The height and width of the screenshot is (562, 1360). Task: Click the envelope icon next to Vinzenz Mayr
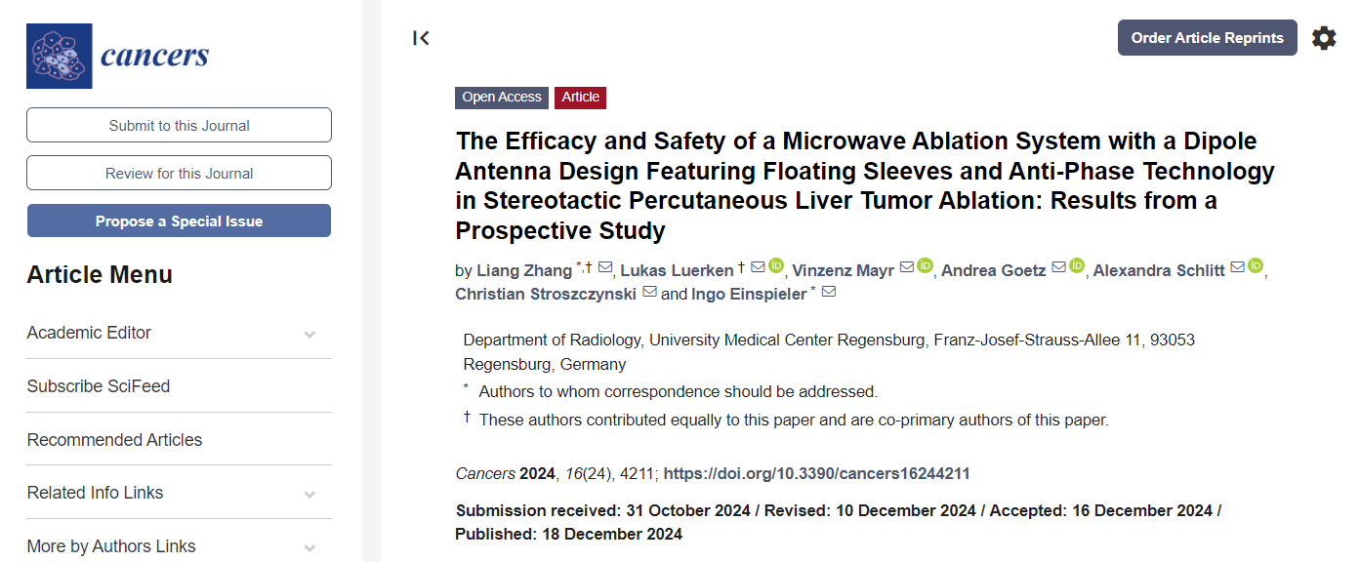[907, 268]
